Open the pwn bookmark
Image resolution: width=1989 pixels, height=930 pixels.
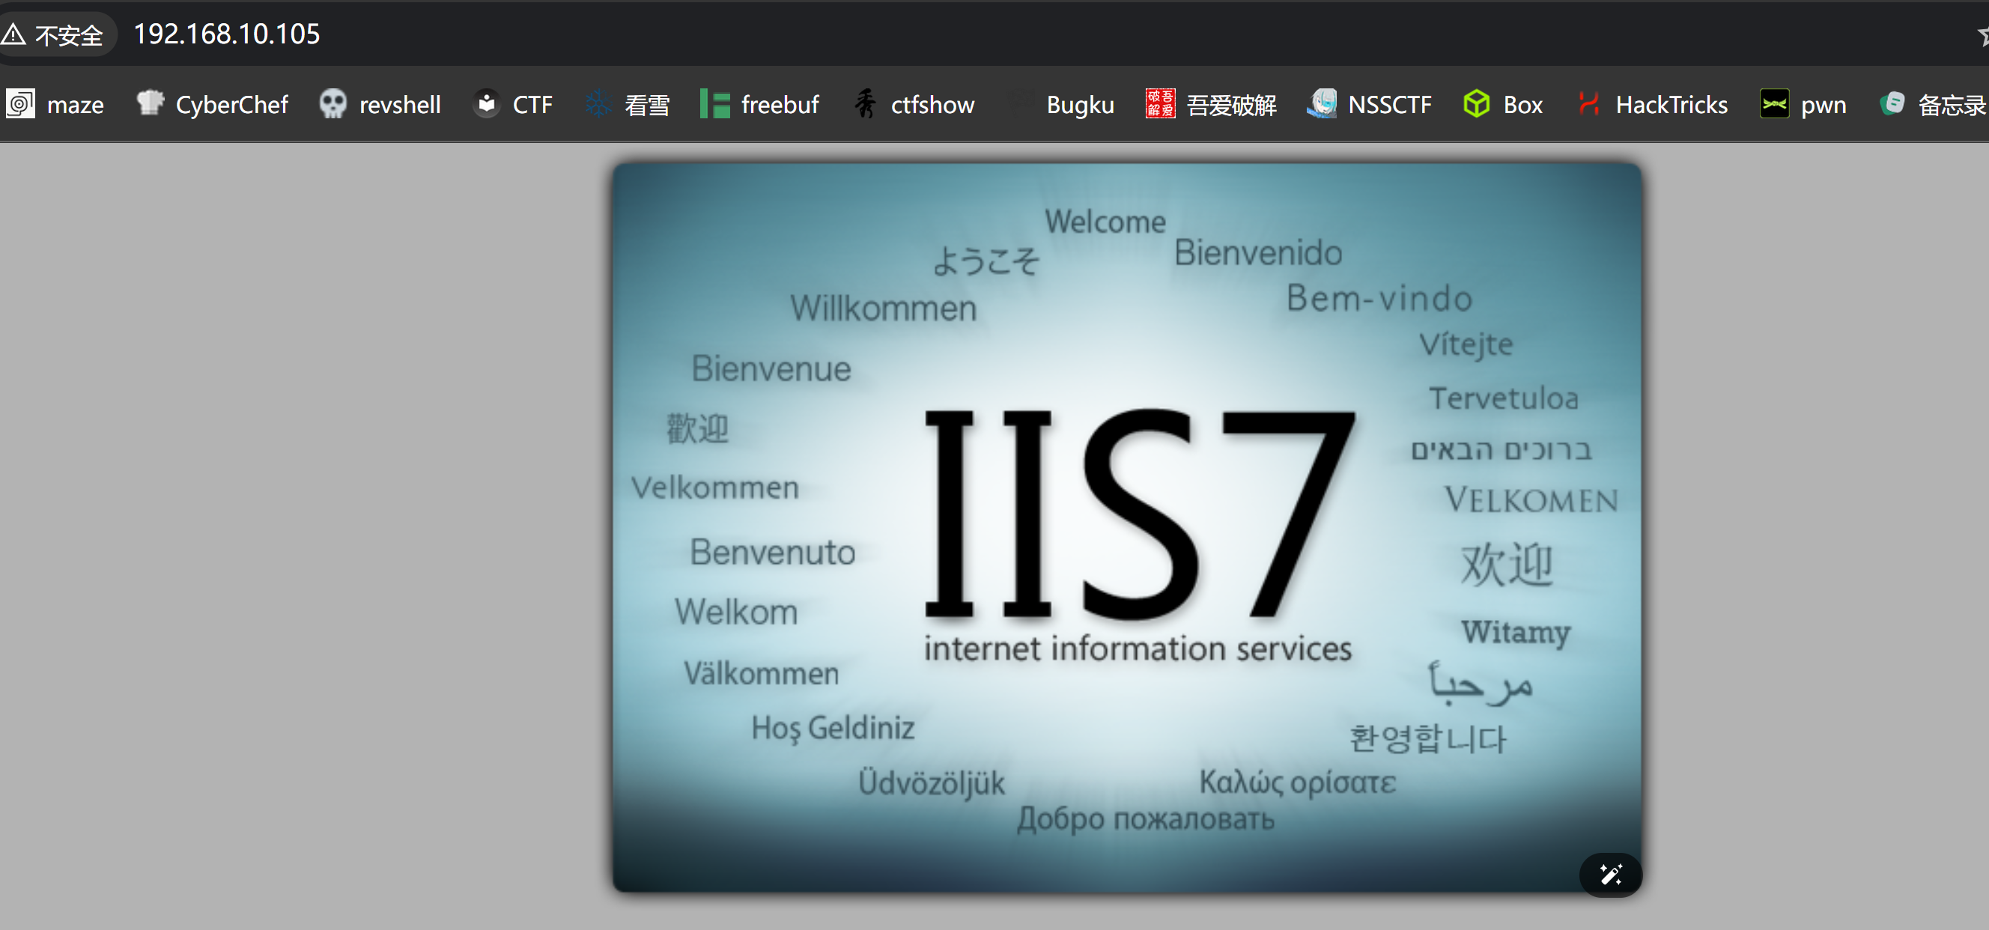pyautogui.click(x=1803, y=103)
